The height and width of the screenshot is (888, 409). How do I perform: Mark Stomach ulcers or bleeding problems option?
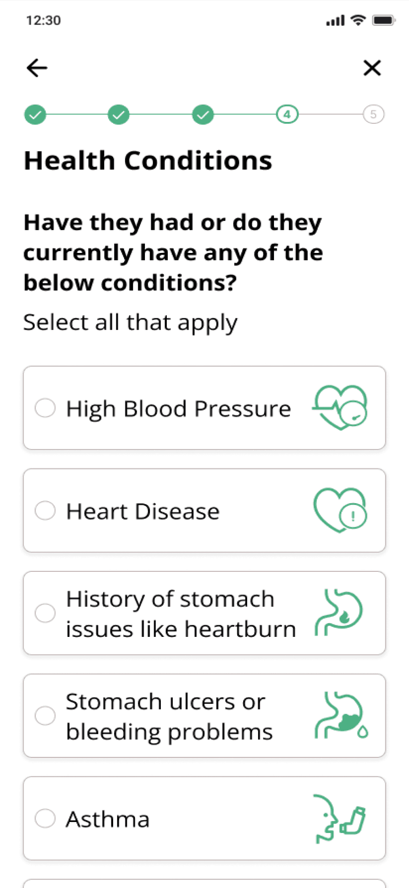pyautogui.click(x=45, y=716)
